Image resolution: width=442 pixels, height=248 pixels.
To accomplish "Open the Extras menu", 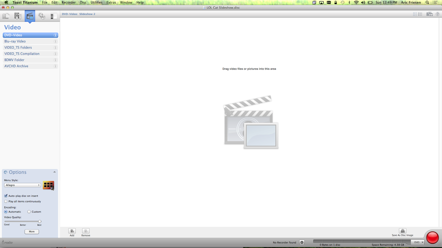I will (111, 2).
